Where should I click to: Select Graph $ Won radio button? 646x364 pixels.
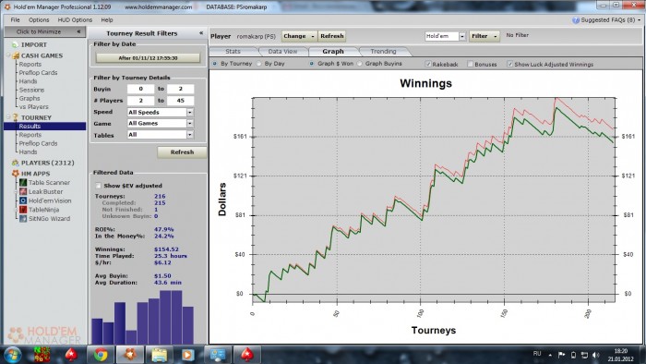[x=312, y=64]
